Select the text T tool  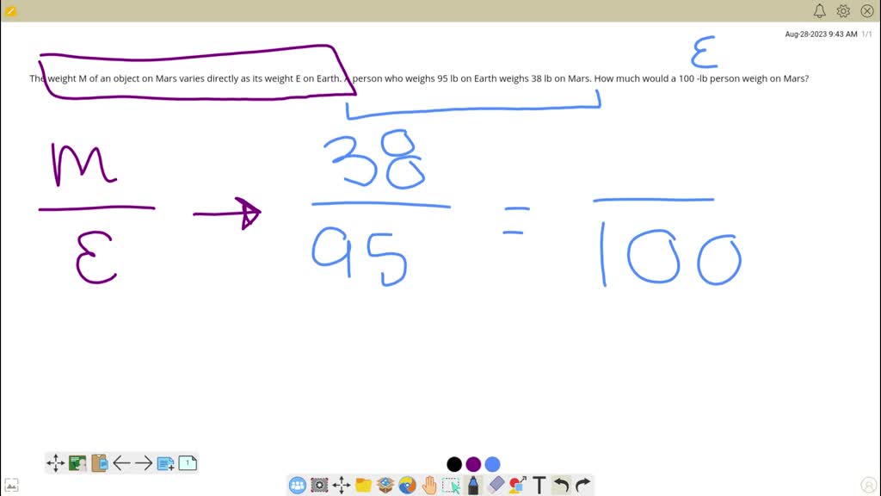539,485
